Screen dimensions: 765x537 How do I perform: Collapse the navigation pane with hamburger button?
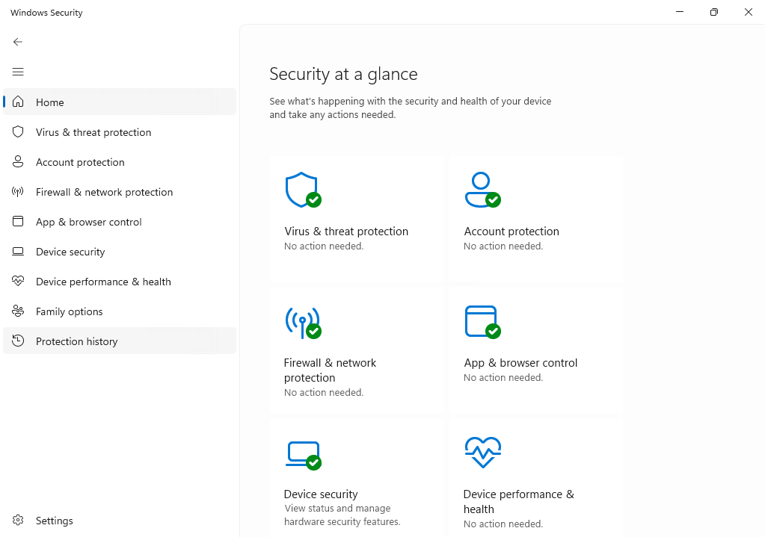[x=18, y=72]
